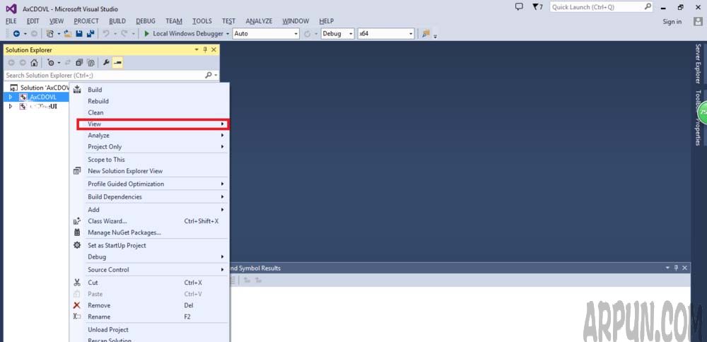Click the Find in Files toolbar icon

tap(426, 34)
